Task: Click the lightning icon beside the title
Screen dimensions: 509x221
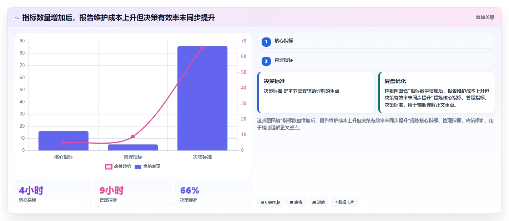Action: pos(17,17)
